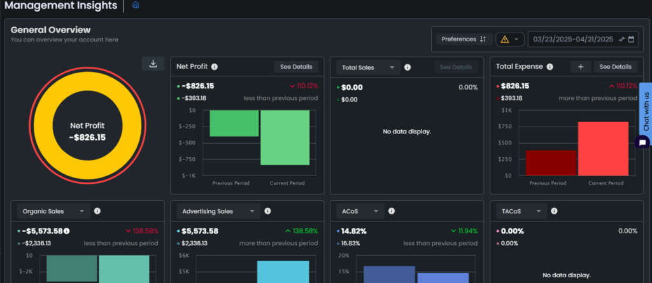
Task: Expand the Total Sales metric dropdown
Action: point(369,67)
